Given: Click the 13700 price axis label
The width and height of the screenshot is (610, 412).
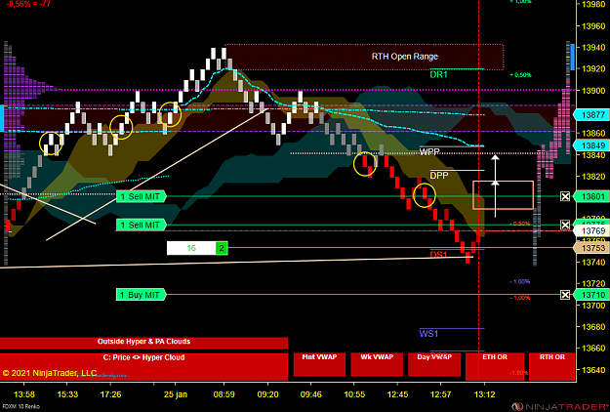Looking at the screenshot, I should (x=593, y=306).
